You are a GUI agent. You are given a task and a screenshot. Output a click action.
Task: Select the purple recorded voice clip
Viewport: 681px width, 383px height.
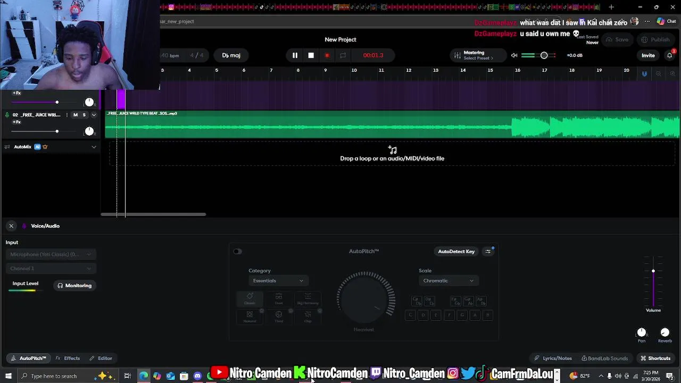click(121, 100)
